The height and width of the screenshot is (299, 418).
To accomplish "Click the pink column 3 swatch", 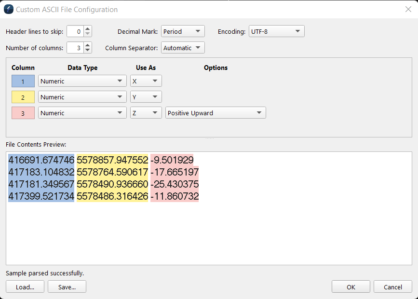I will click(23, 113).
